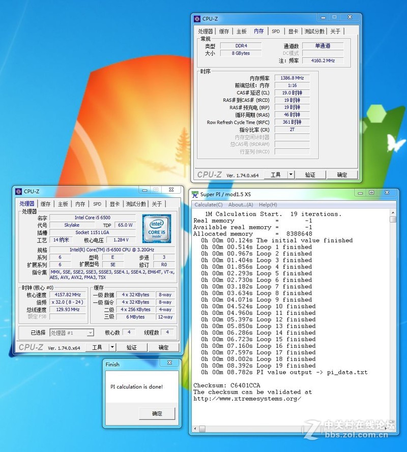Click the Intel Core i5 logo badge
The height and width of the screenshot is (452, 407).
coord(157,229)
